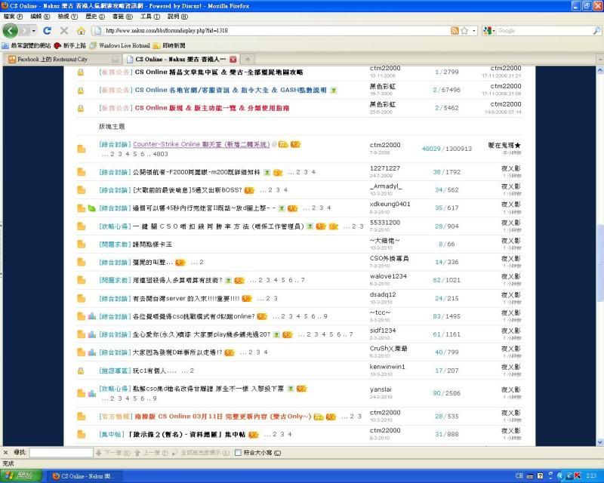Open the 最常瀏覽的網站 bookmarks folder

tap(26, 45)
